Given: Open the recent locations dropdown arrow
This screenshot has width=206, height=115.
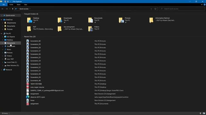Looking at the screenshot, I should pyautogui.click(x=10, y=9).
